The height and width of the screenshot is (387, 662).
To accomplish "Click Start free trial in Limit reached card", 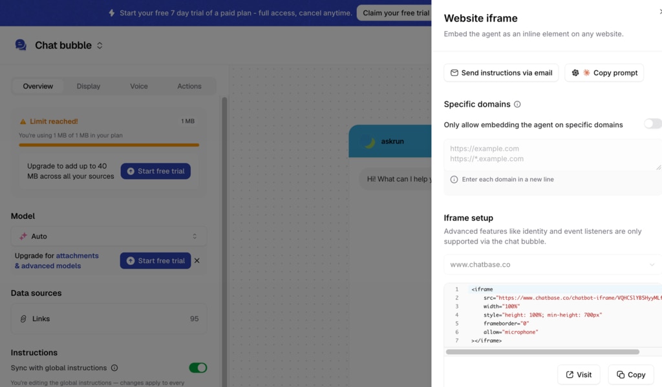I will [x=156, y=171].
